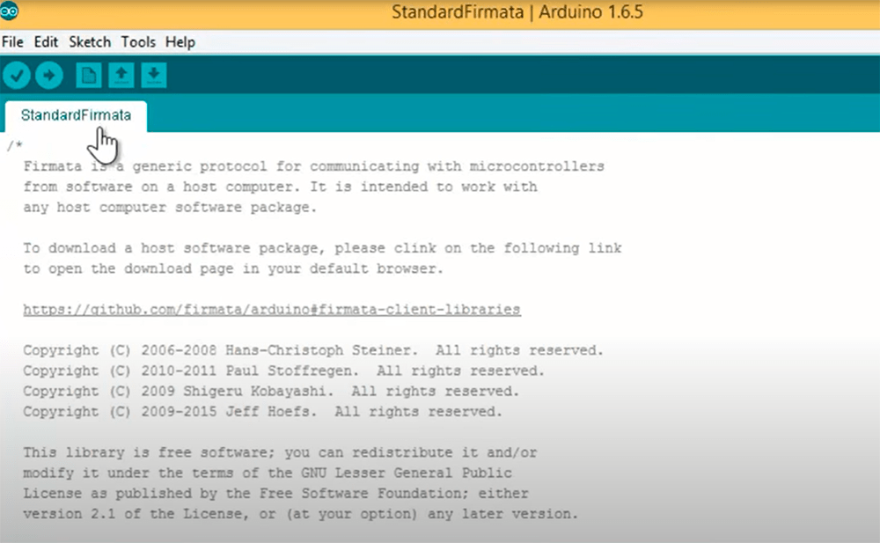Viewport: 880px width, 543px height.
Task: Open the Tools menu
Action: pos(138,42)
